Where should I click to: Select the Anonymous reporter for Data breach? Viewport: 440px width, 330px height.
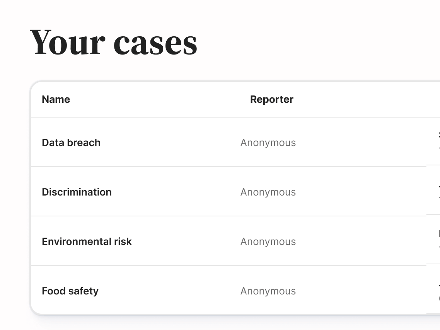(268, 142)
